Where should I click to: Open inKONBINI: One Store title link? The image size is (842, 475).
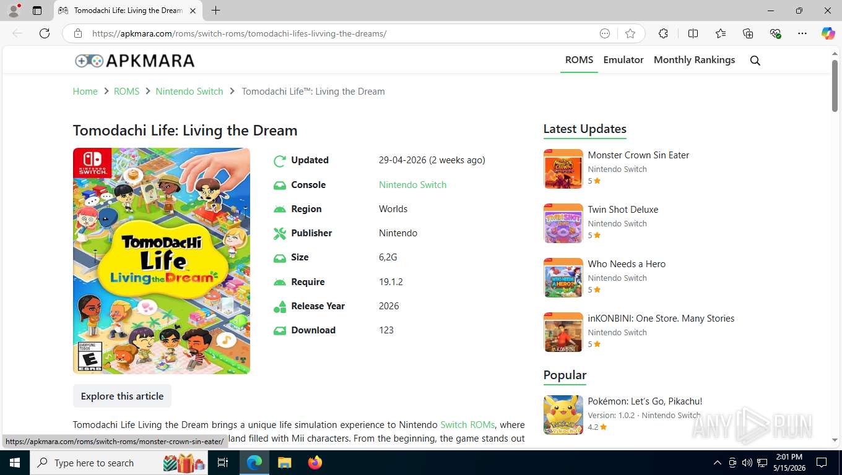tap(661, 319)
